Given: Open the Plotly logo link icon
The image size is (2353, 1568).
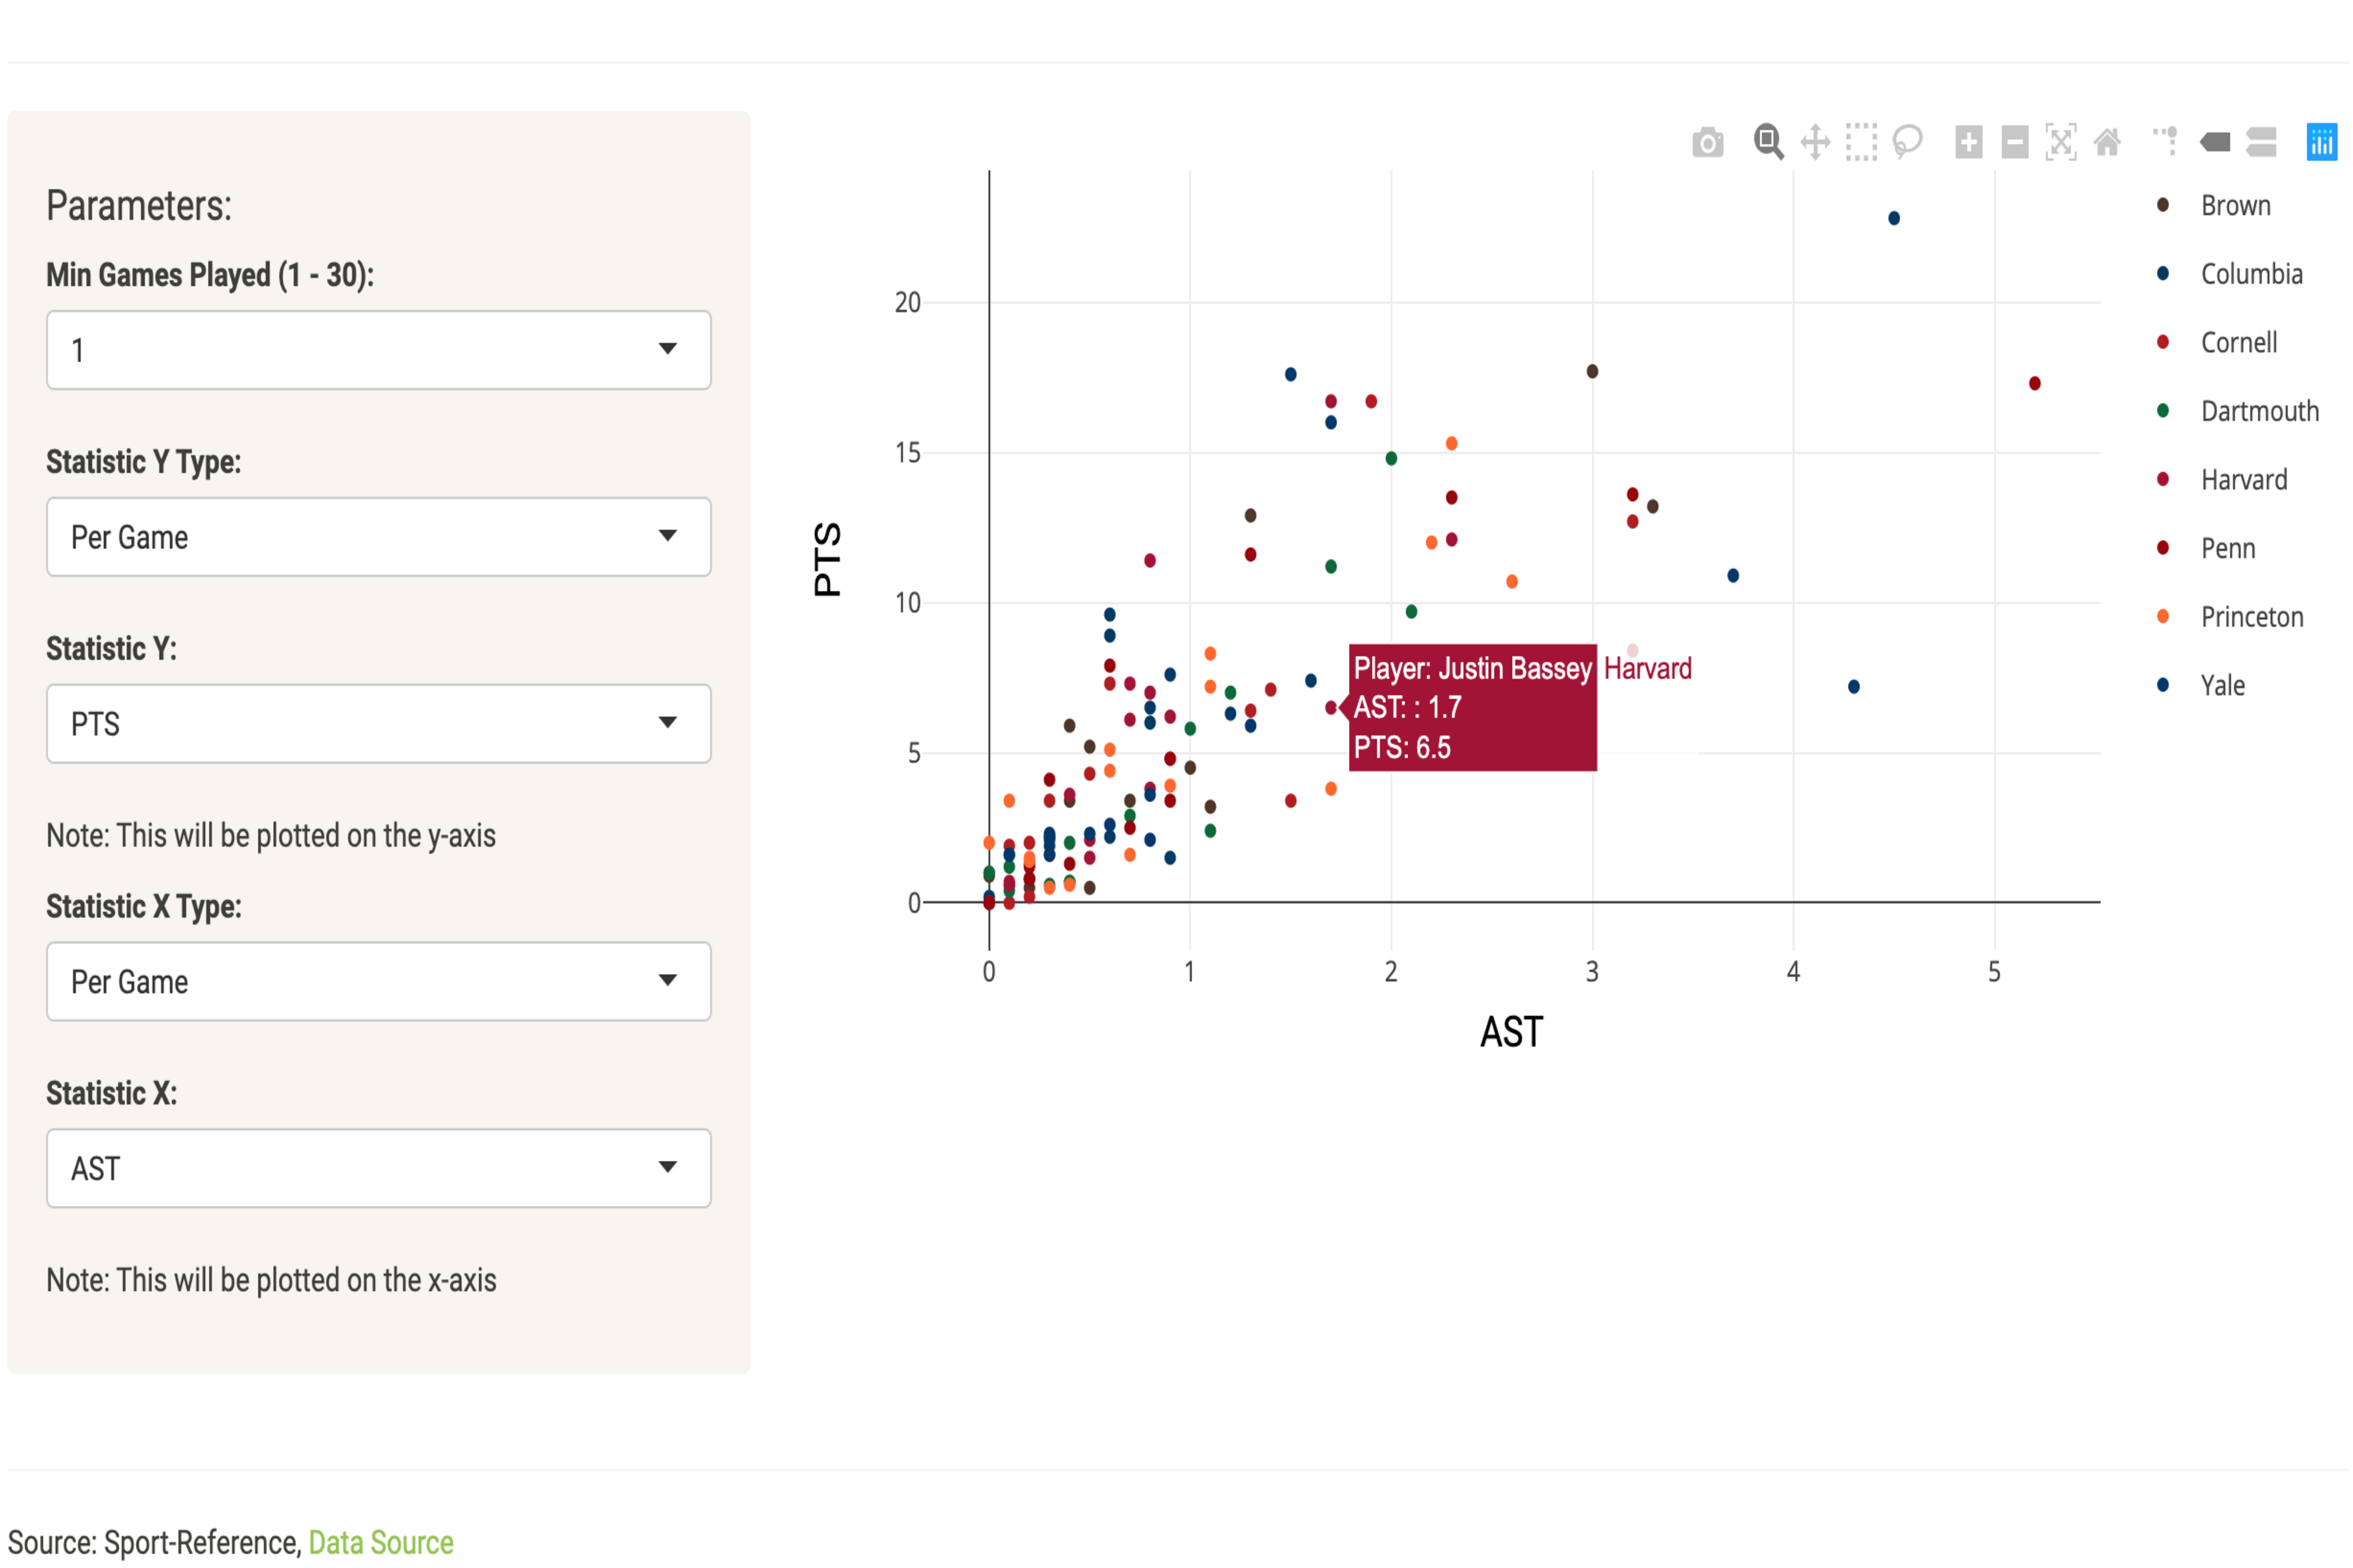Looking at the screenshot, I should (2321, 143).
